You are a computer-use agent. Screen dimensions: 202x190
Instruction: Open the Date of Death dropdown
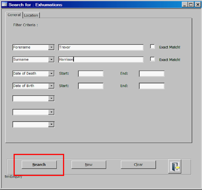coord(51,74)
